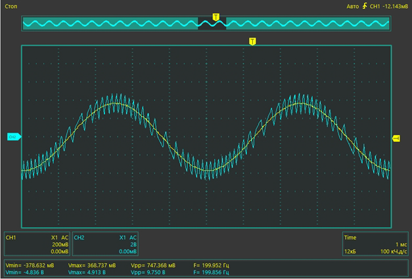Screen dimensions: 412x279
Task: Change the CH1 200мВ vertical scale value
Action: tap(60, 244)
